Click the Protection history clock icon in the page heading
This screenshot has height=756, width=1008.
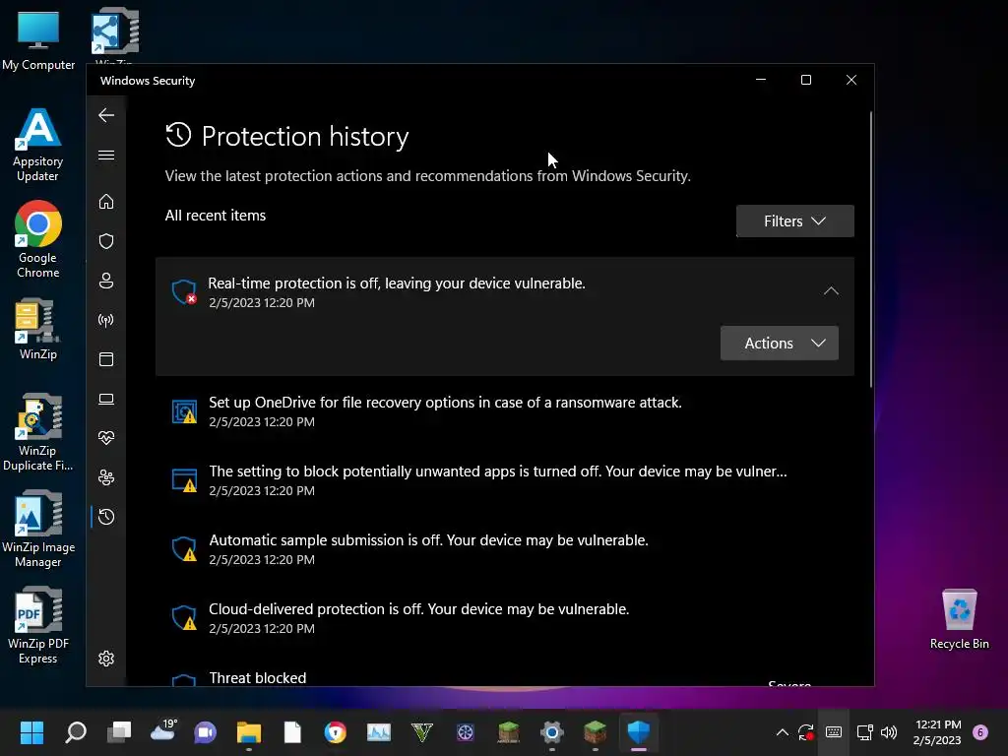(x=178, y=135)
